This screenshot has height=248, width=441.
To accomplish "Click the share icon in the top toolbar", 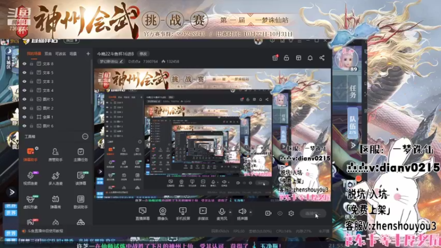I will pyautogui.click(x=322, y=58).
